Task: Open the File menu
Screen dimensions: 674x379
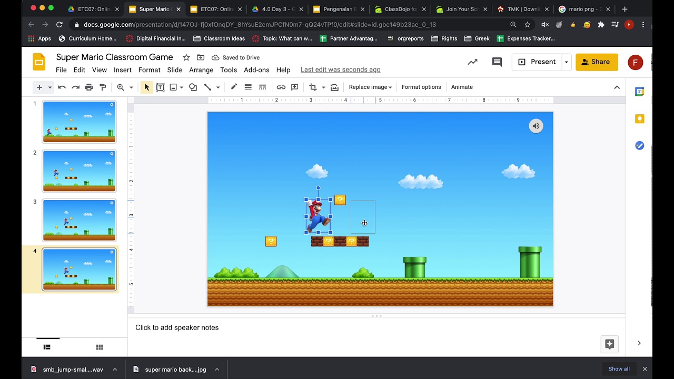Action: point(61,70)
